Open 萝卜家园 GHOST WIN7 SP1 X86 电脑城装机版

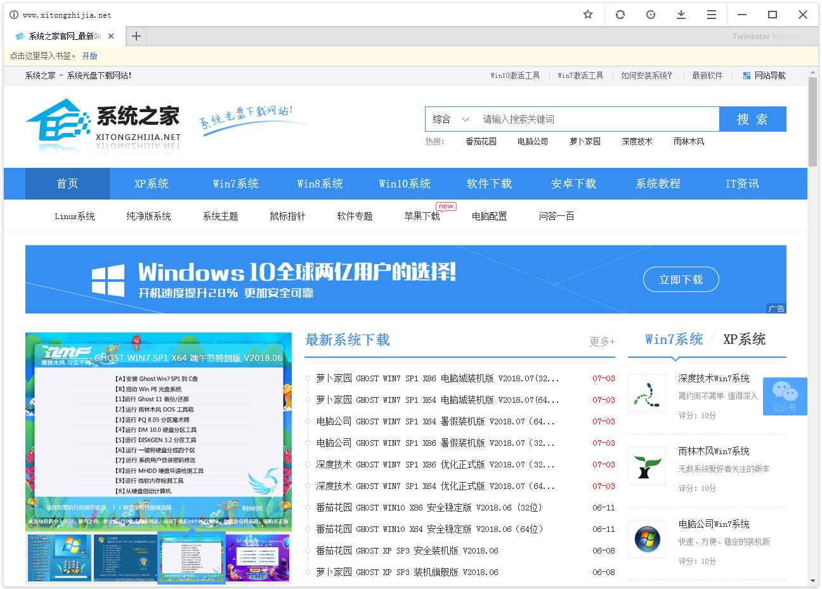pyautogui.click(x=438, y=378)
